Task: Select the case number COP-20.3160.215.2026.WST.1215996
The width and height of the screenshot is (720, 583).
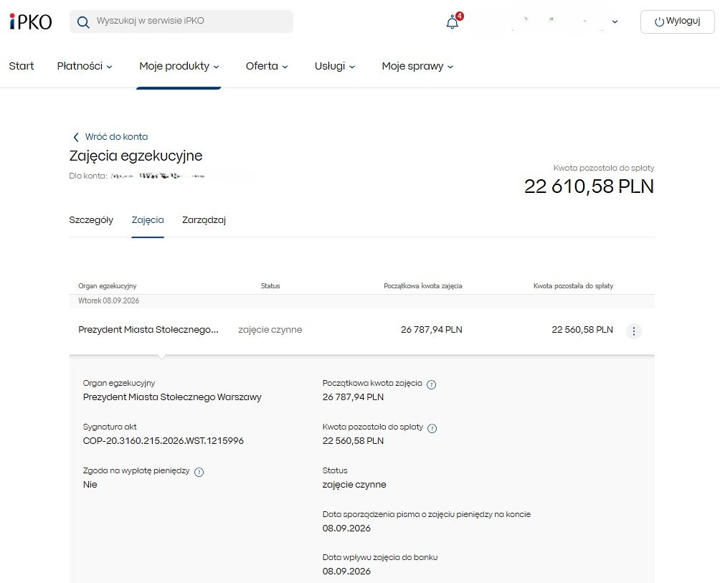Action: point(164,441)
